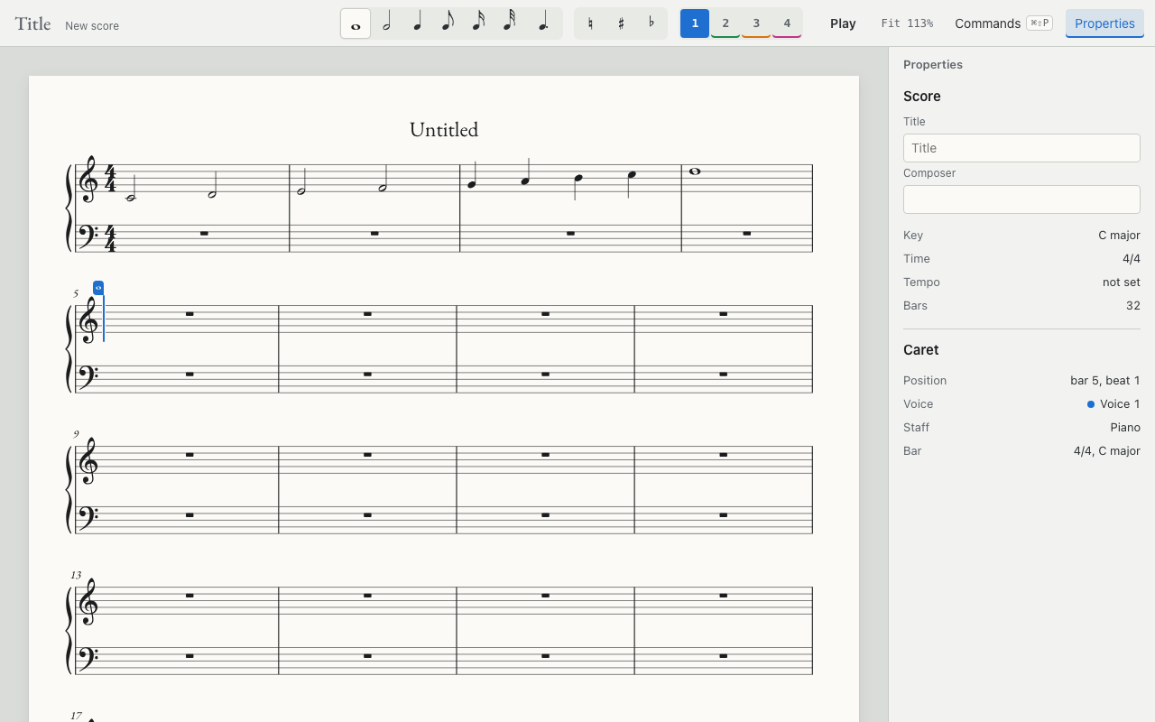Click the 'New score' name in the header

click(x=92, y=26)
